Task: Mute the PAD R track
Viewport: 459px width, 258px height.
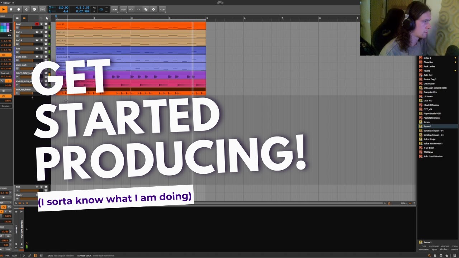Action: click(46, 40)
